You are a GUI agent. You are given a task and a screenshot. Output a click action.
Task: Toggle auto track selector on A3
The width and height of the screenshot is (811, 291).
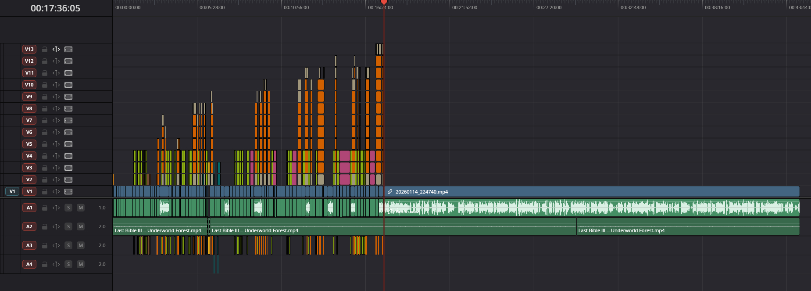(x=56, y=245)
